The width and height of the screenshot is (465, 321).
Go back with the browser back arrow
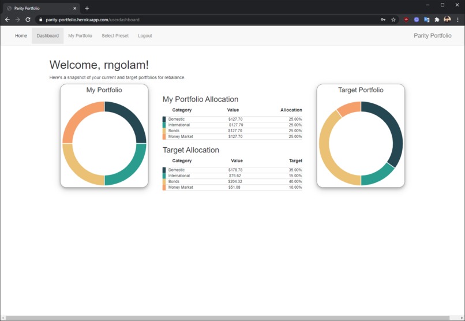point(7,20)
